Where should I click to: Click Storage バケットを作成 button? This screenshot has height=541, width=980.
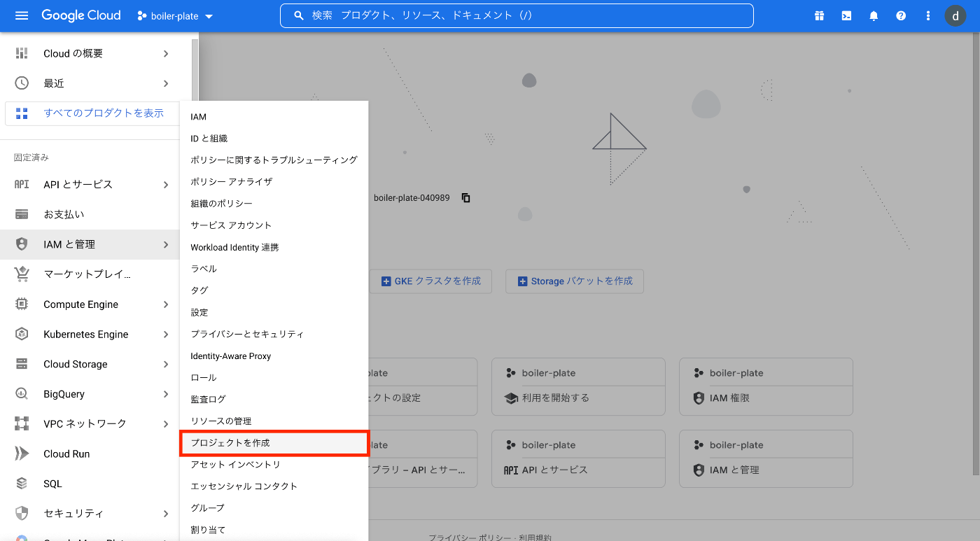pos(575,281)
